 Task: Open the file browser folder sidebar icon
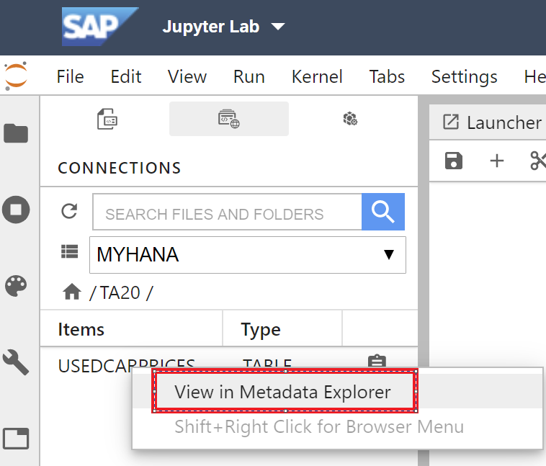16,133
